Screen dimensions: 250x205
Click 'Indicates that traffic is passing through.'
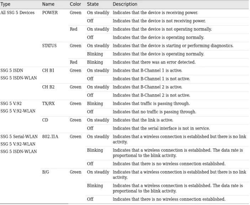pos(151,104)
